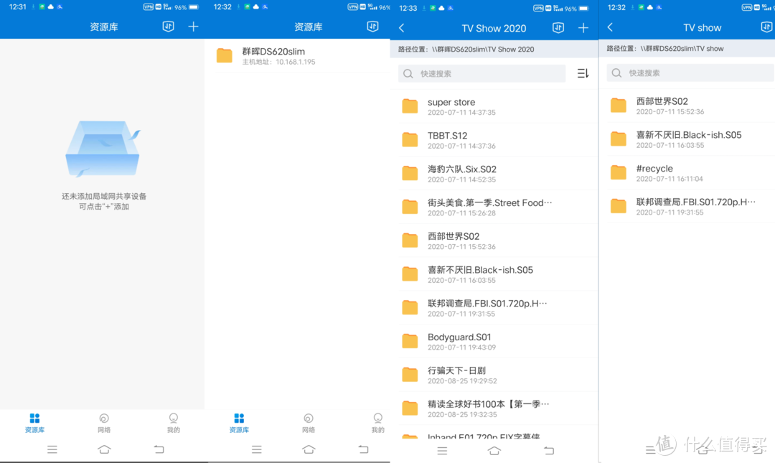
Task: Tap the back arrow on the TV show screen
Action: click(x=609, y=27)
